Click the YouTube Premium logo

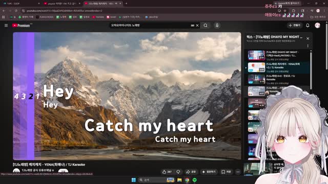[21, 26]
